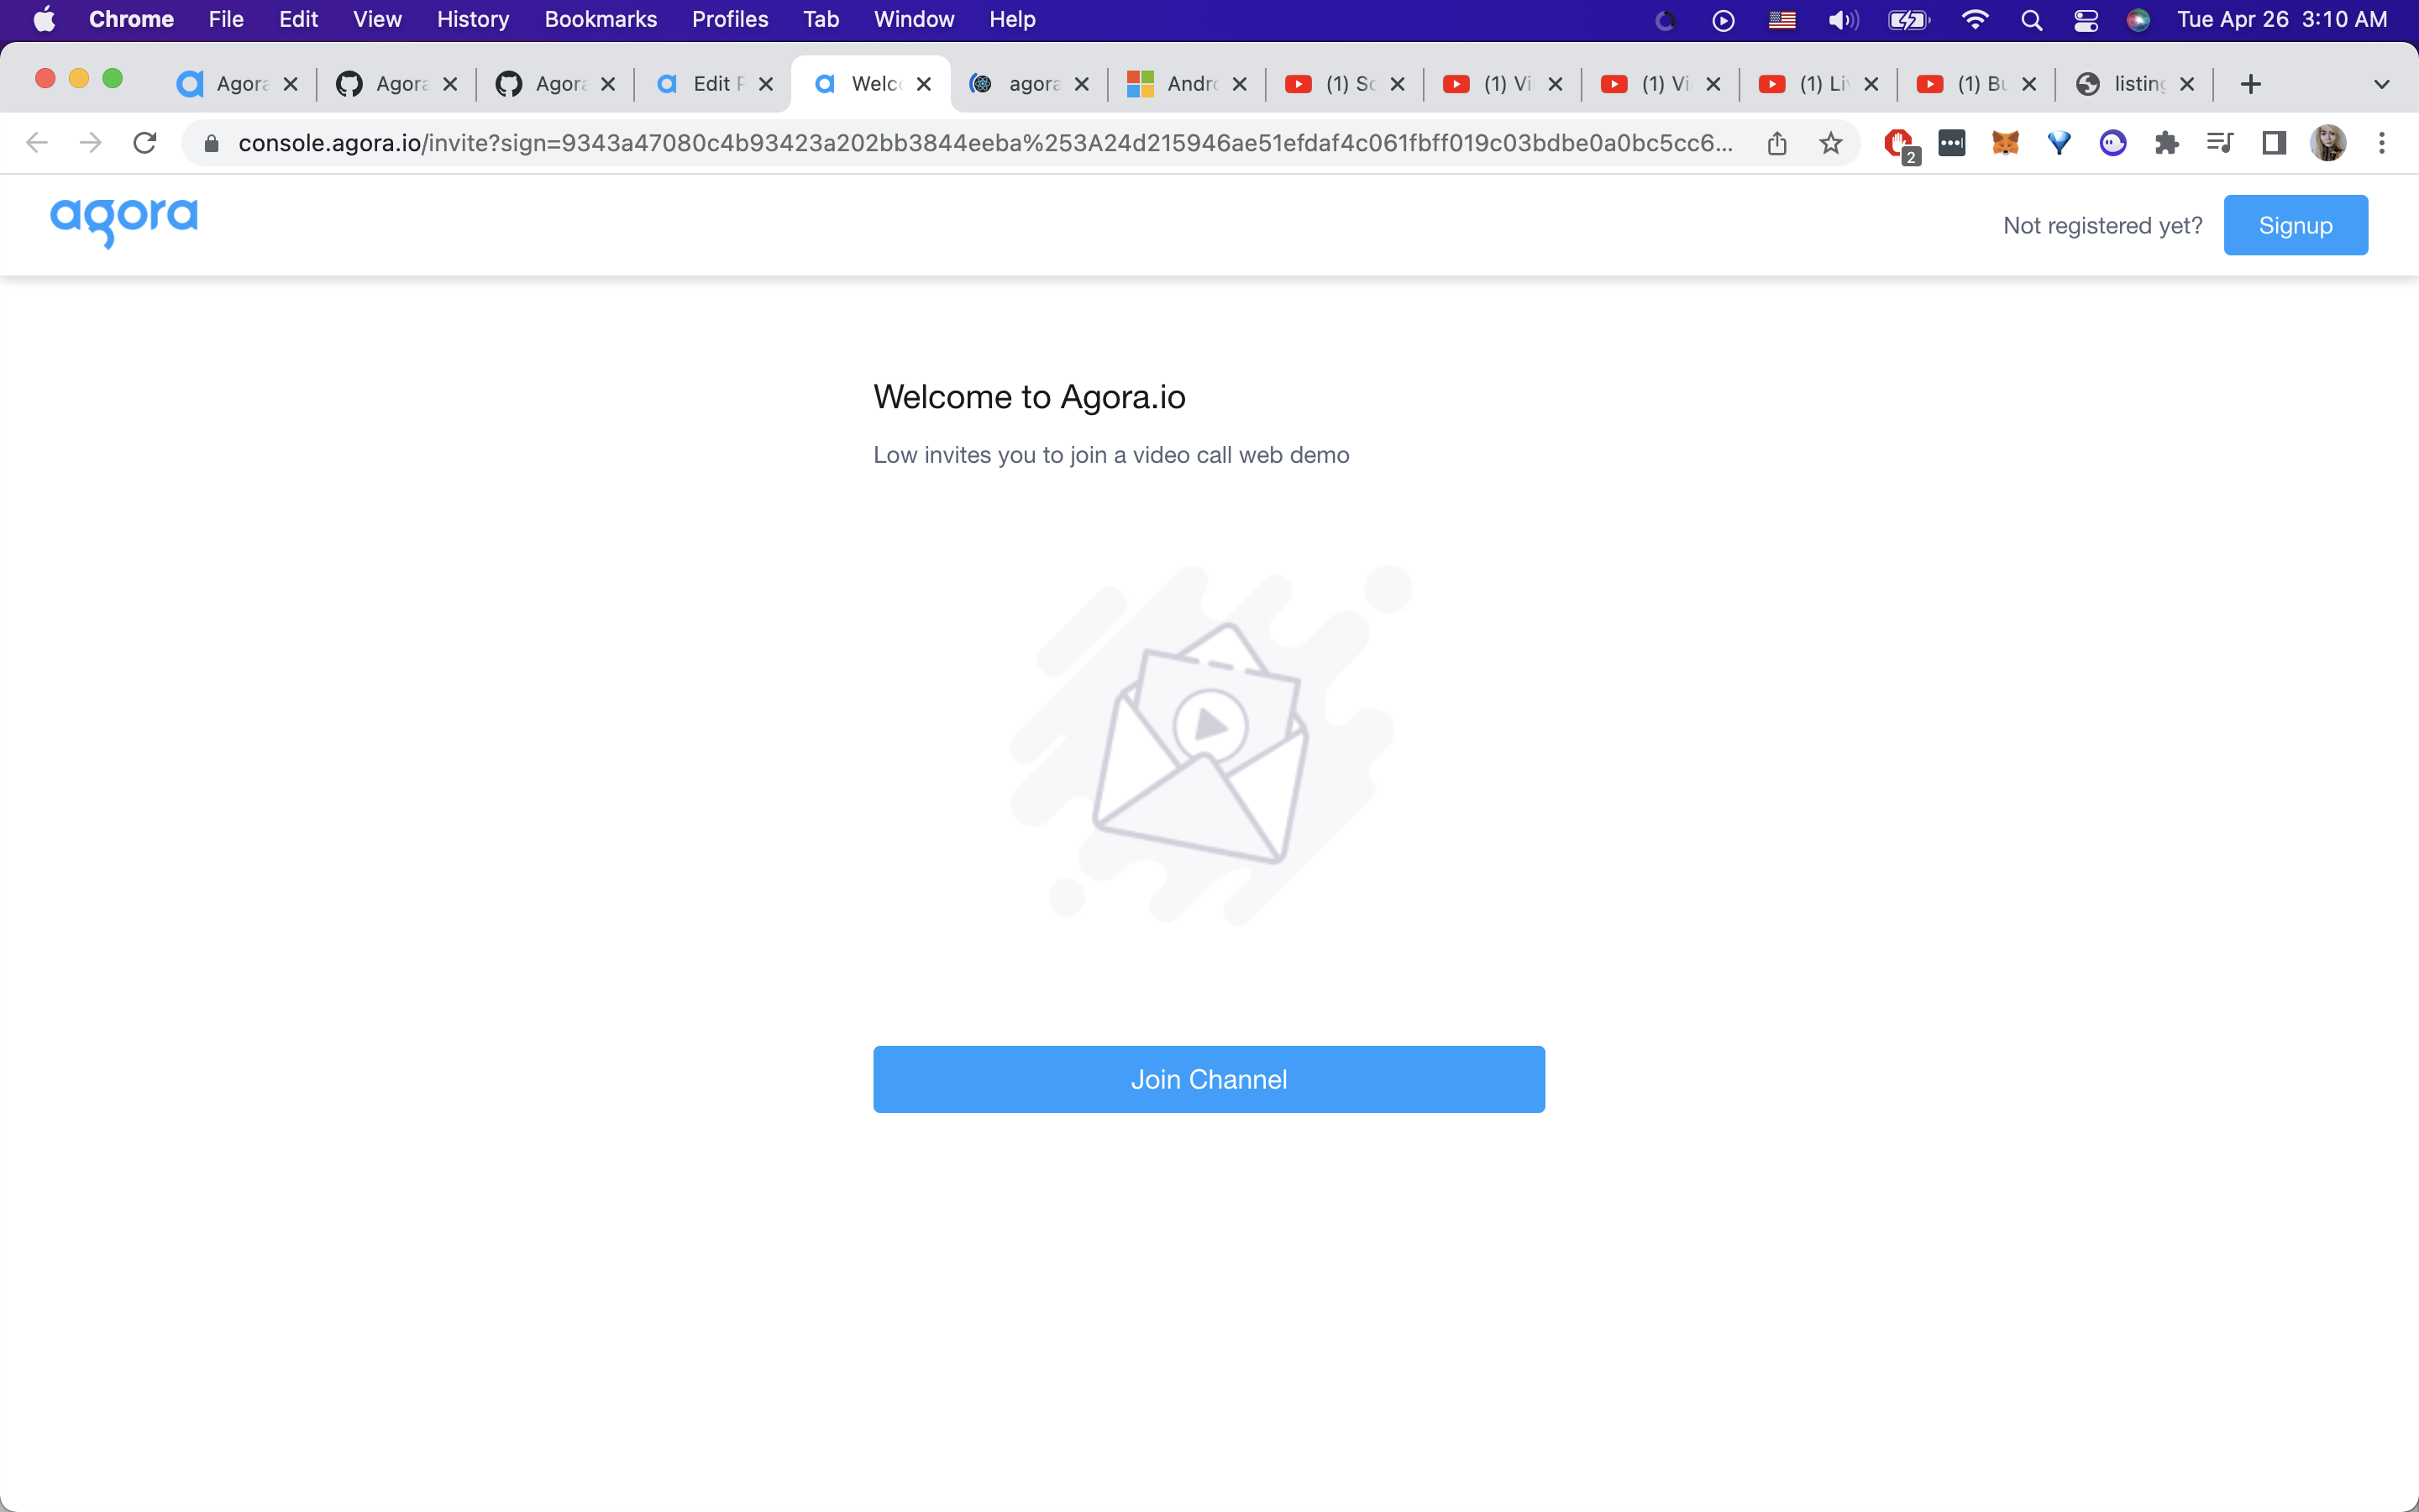Click the Join Channel button
Screen dimensions: 2419x1512
[1209, 1079]
